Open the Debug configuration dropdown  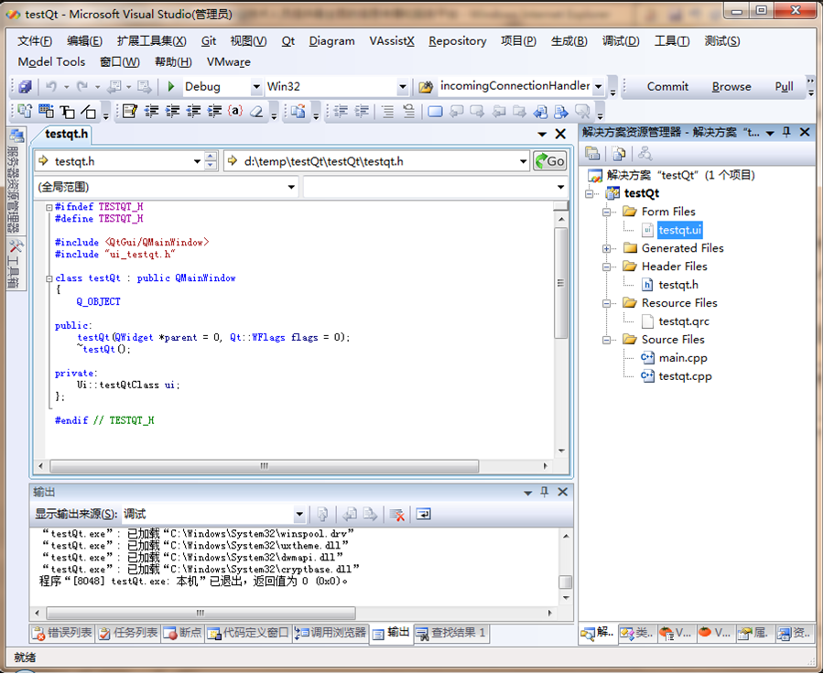tap(255, 87)
